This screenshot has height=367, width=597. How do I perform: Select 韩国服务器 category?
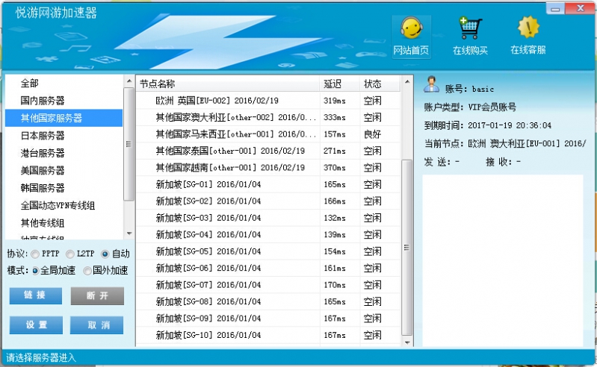coord(64,188)
